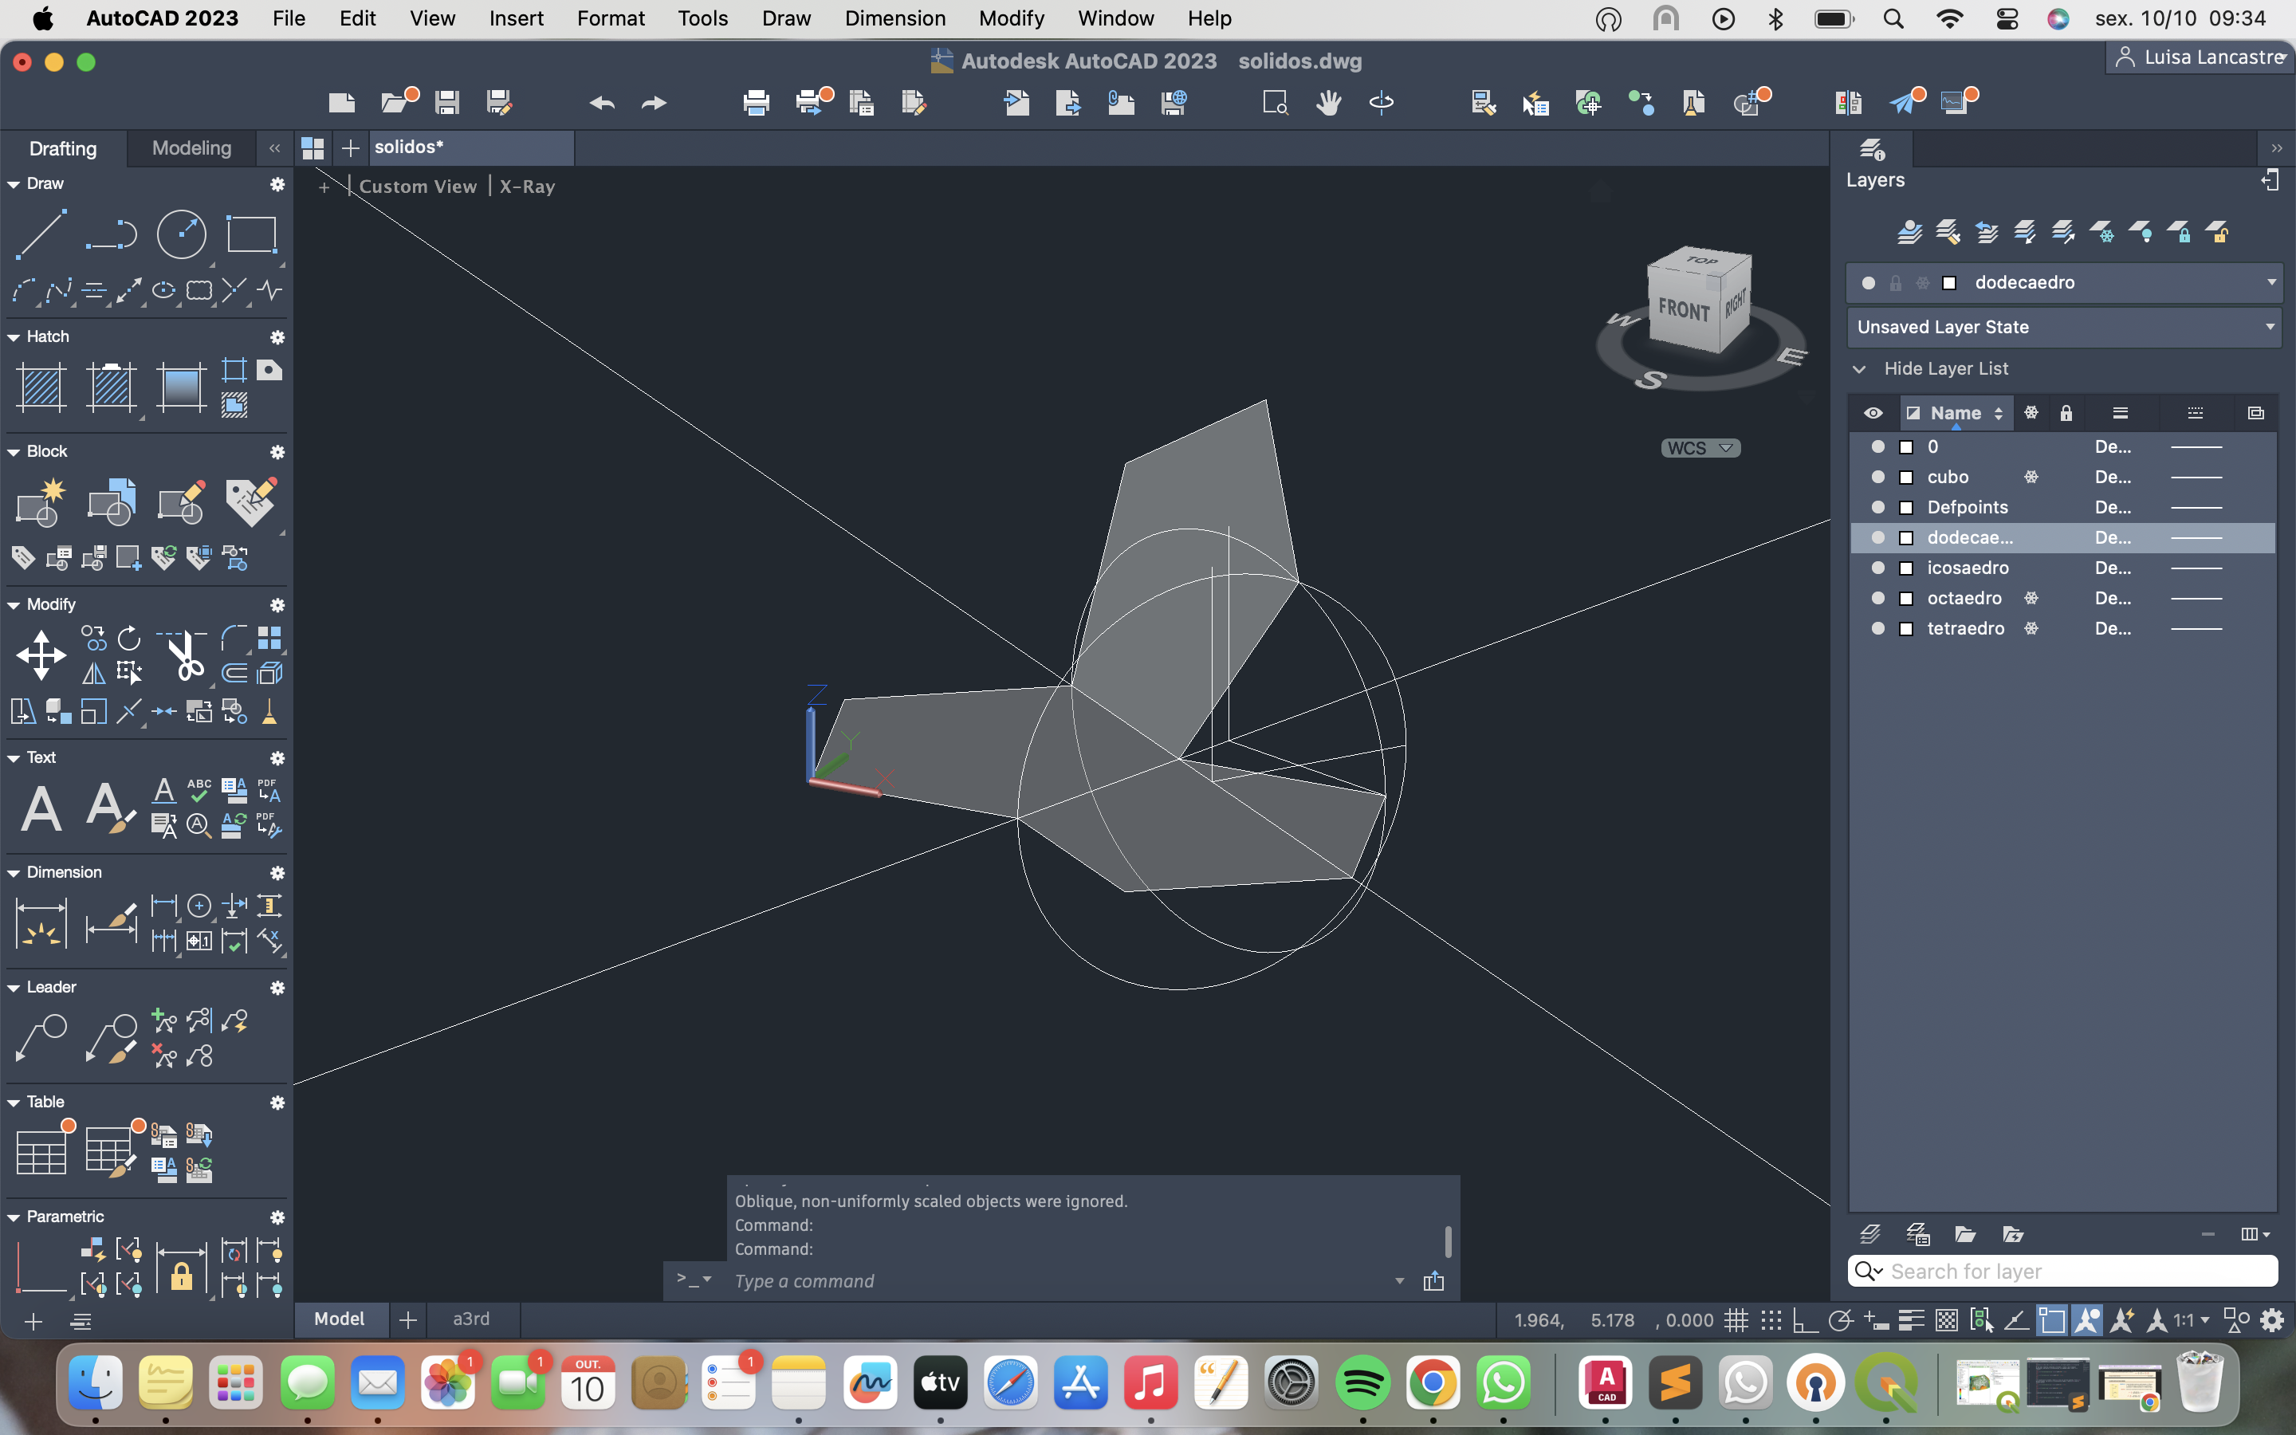Open the a3rd layout tab
This screenshot has height=1435, width=2296.
[470, 1319]
